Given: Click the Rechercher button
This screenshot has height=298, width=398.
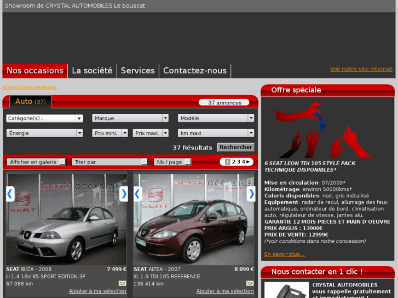Looking at the screenshot, I should [x=236, y=147].
